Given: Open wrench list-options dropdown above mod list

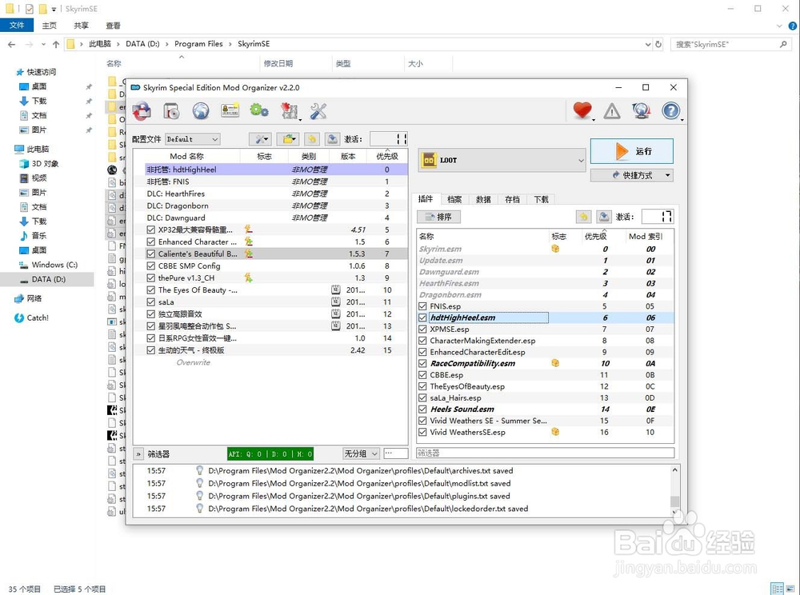Looking at the screenshot, I should pos(261,138).
